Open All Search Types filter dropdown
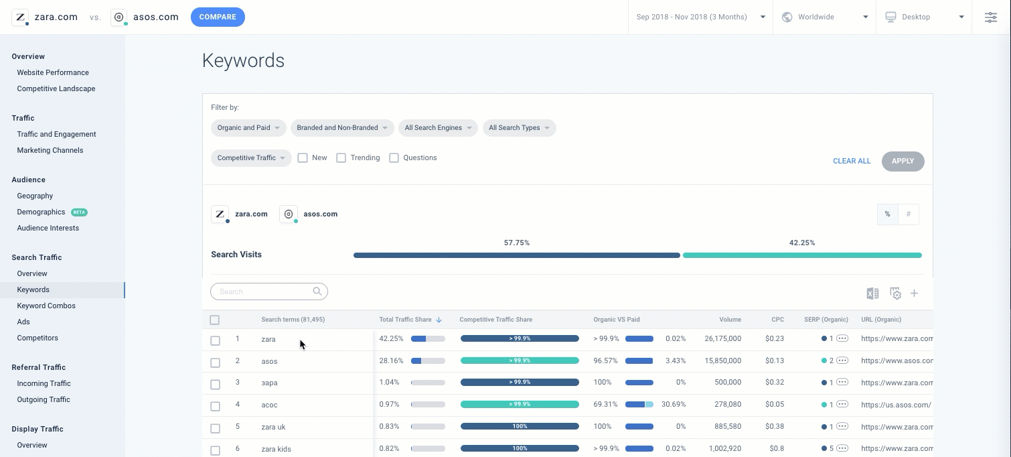 click(519, 128)
